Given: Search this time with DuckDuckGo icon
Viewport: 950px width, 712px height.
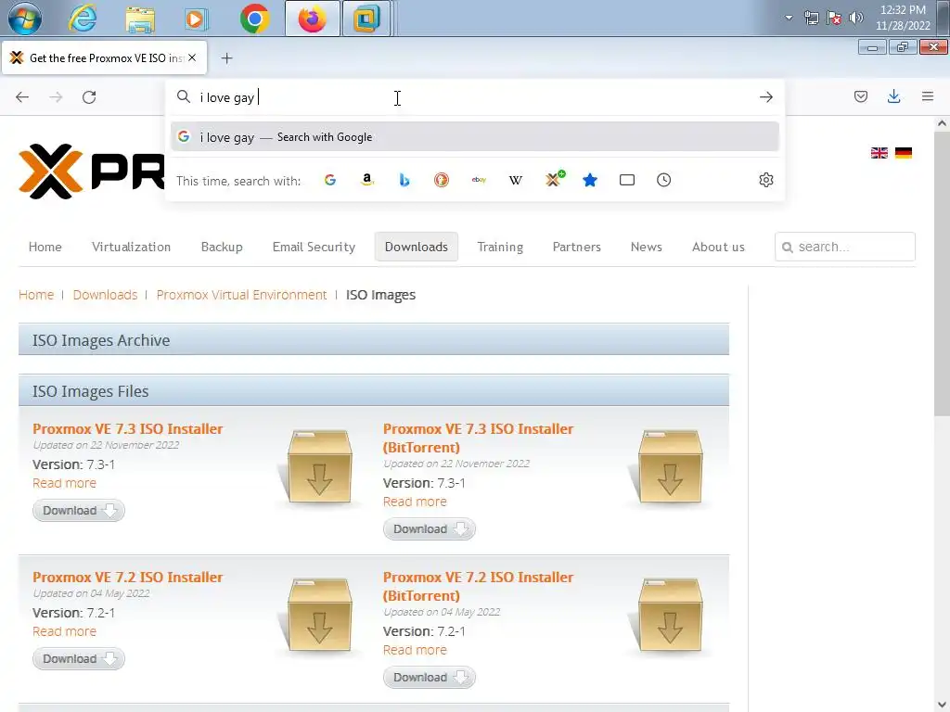Looking at the screenshot, I should 441,180.
